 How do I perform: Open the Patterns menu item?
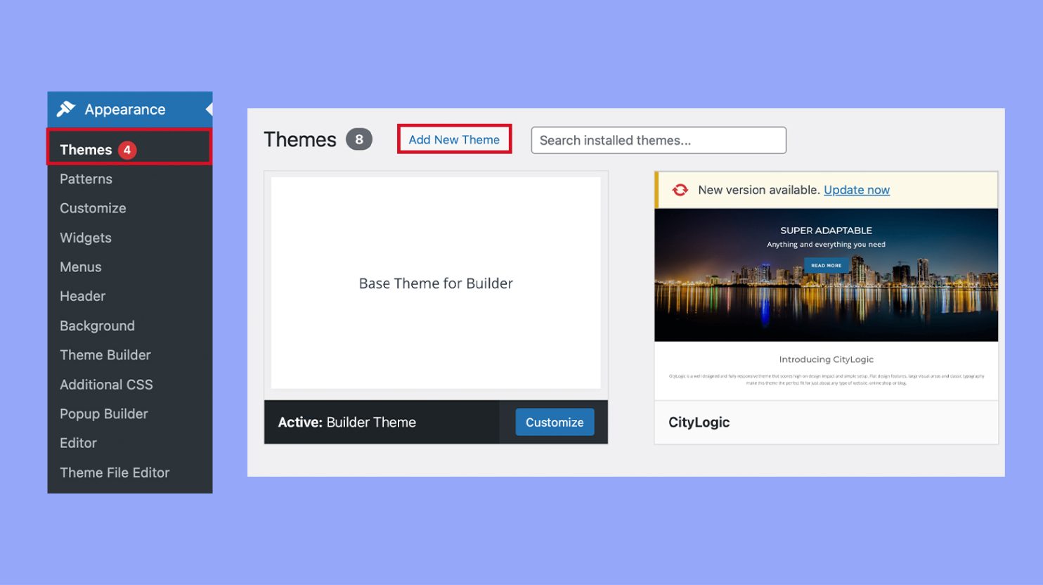86,179
